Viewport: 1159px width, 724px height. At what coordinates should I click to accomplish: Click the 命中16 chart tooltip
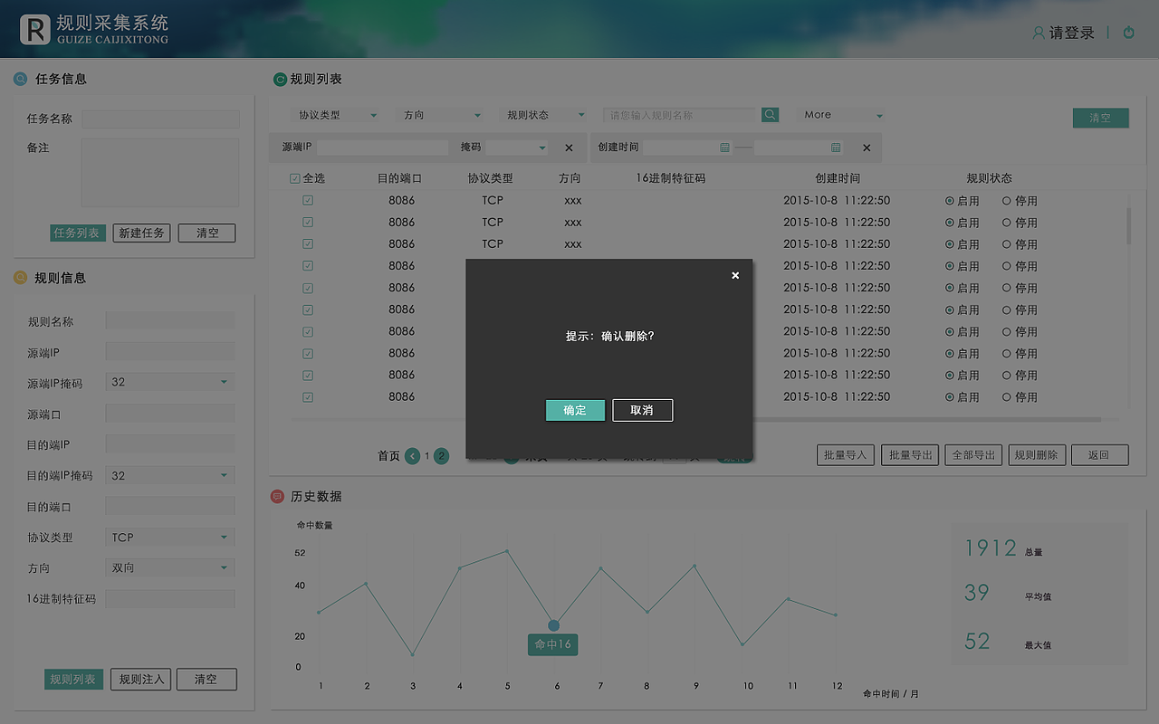tap(553, 644)
